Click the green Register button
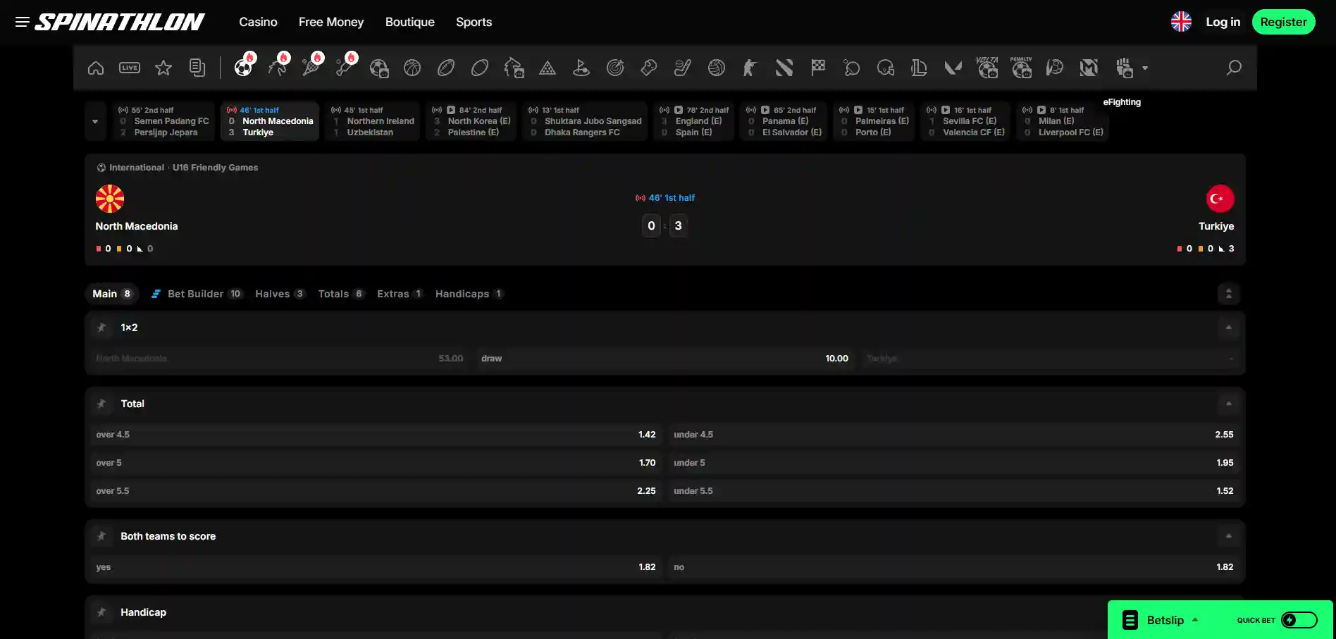Image resolution: width=1336 pixels, height=639 pixels. pos(1284,22)
